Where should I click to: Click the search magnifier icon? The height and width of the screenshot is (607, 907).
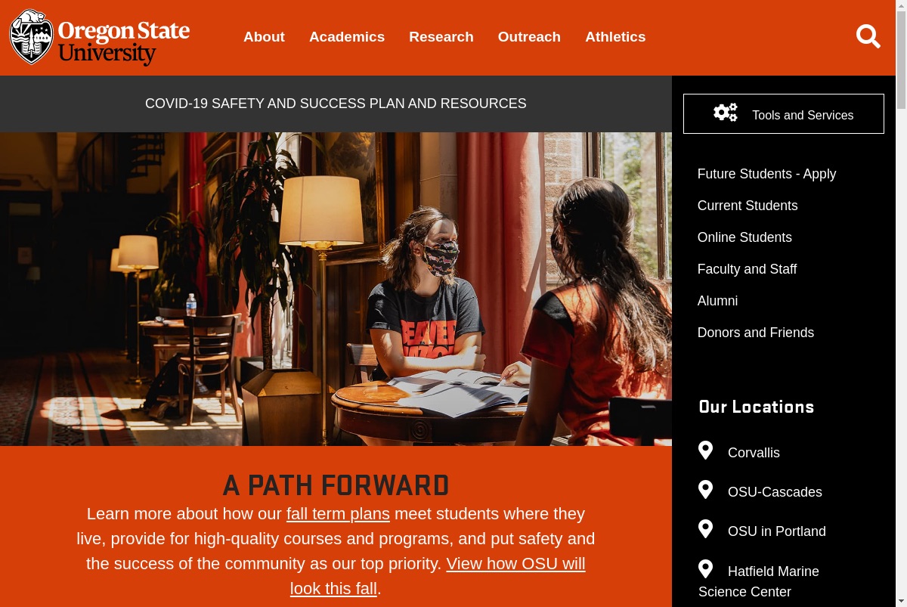868,36
